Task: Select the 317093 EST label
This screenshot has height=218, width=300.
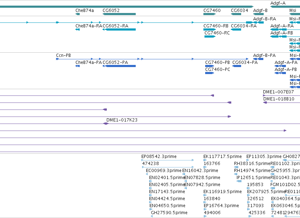Action: point(256,206)
